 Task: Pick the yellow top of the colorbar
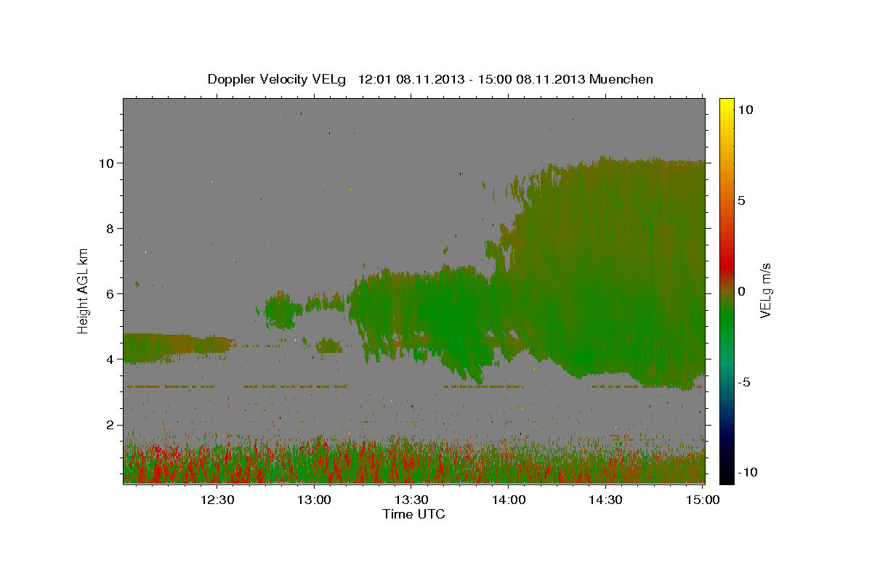click(x=726, y=105)
